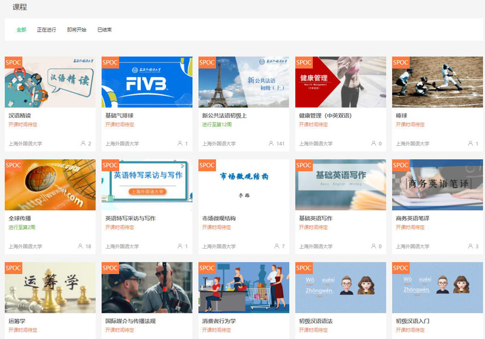The height and width of the screenshot is (339, 485).
Task: Click the SPOC badge on the 市场微观结构 course
Action: click(x=207, y=165)
